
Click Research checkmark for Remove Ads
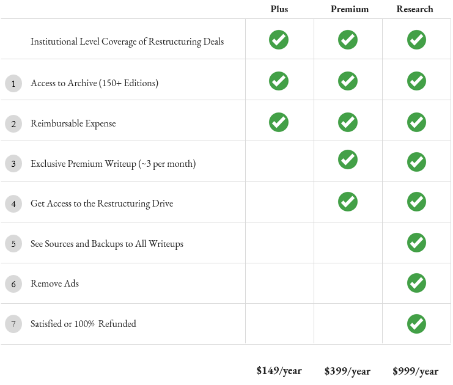[x=416, y=283]
